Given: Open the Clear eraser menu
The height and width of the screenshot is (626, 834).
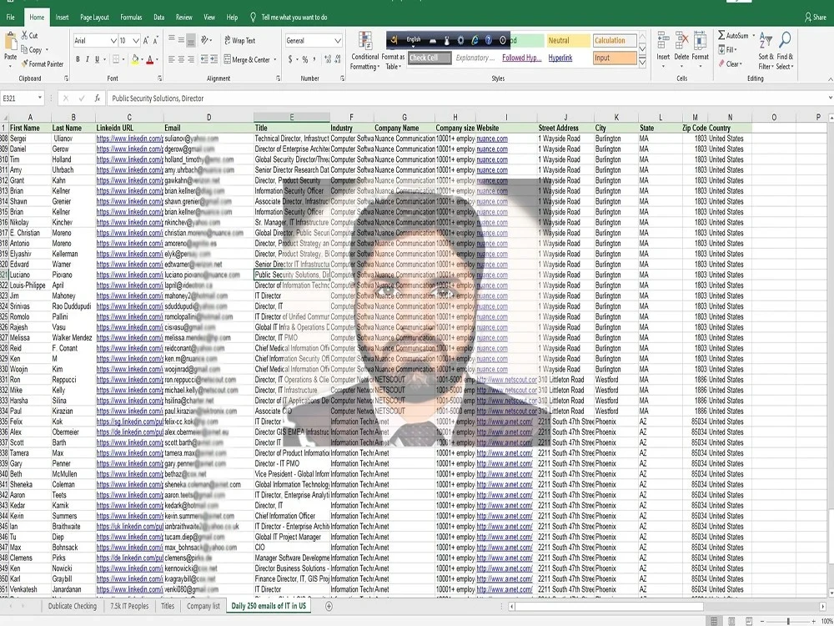Looking at the screenshot, I should point(730,64).
